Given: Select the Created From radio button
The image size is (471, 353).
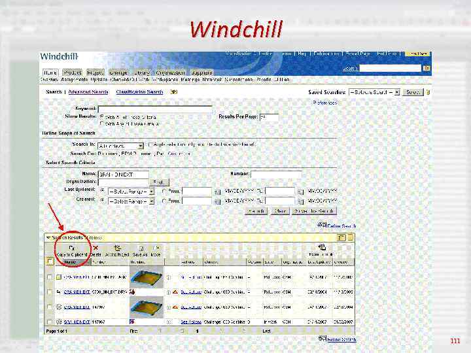Looking at the screenshot, I should coord(164,201).
